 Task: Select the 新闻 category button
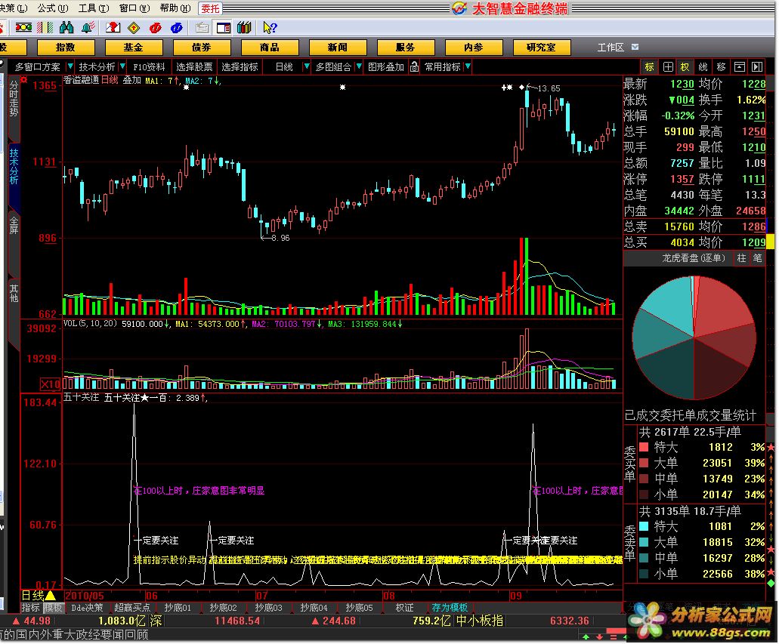[x=337, y=47]
